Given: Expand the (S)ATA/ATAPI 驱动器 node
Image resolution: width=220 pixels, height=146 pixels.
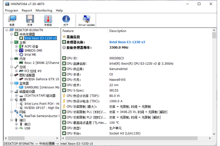Looking at the screenshot, I should pos(16,96).
